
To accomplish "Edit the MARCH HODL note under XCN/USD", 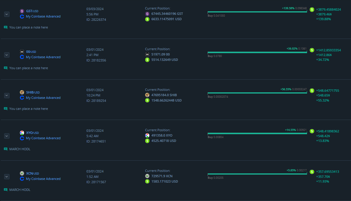I will (20, 190).
